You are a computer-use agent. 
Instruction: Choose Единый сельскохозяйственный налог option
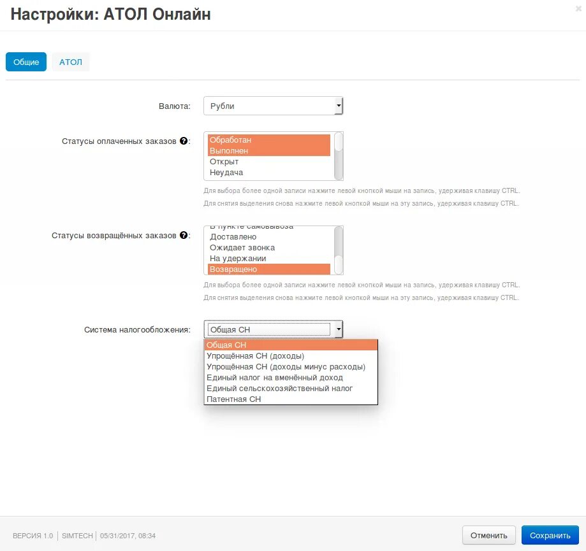[291, 388]
